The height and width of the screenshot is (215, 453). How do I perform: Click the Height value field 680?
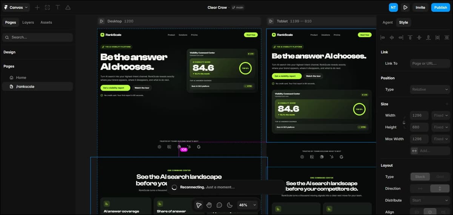[x=419, y=127]
